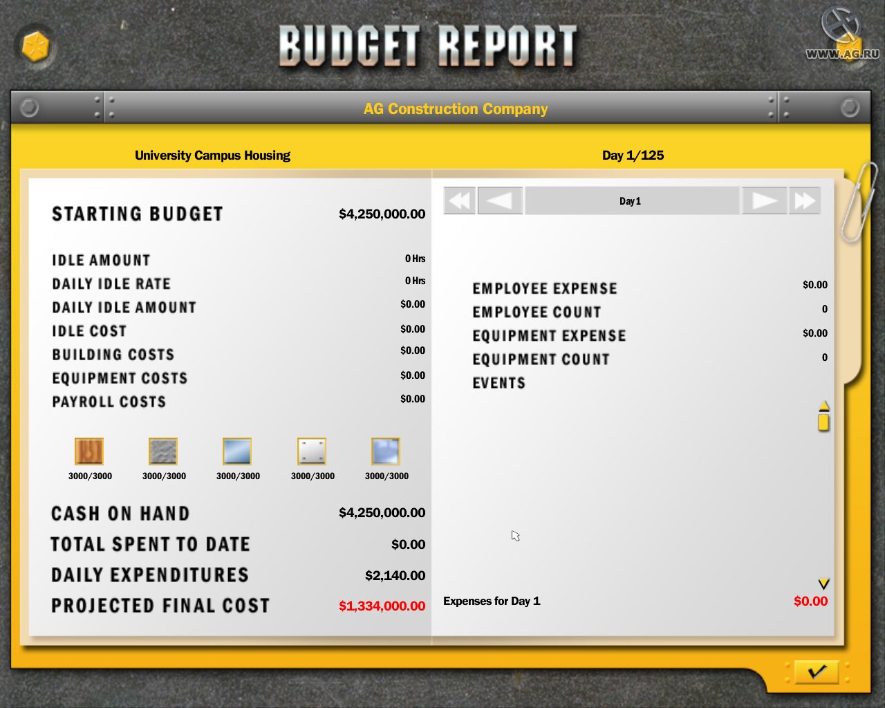Image resolution: width=885 pixels, height=708 pixels.
Task: Click the Total Spent To Date label
Action: click(x=150, y=544)
